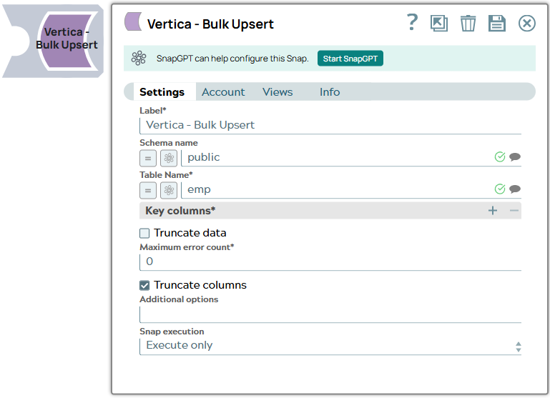Toggle expression for Schema name
Image resolution: width=550 pixels, height=398 pixels.
coord(148,158)
